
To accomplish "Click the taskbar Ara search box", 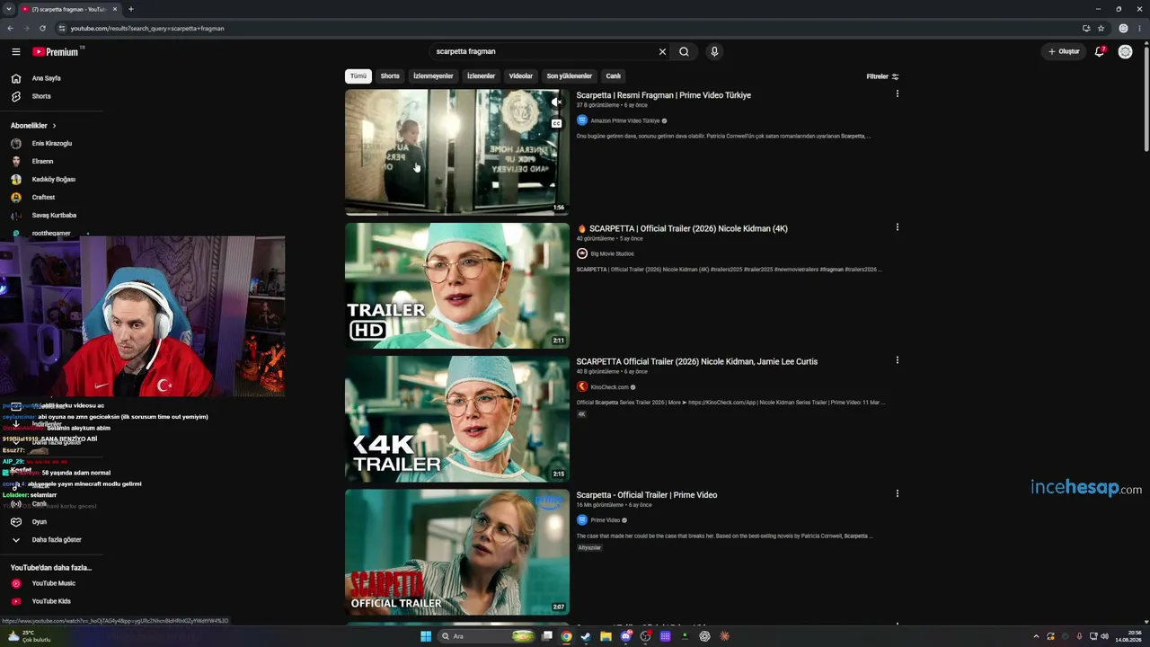I will point(486,636).
